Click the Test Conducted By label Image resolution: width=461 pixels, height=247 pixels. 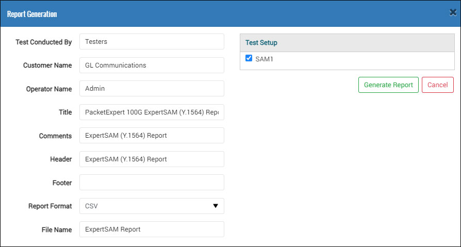(43, 42)
